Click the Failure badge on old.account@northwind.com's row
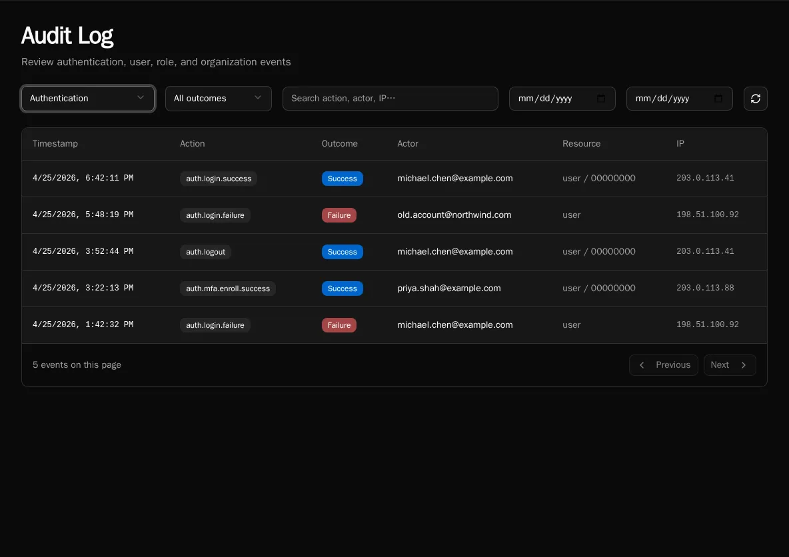The height and width of the screenshot is (557, 789). click(339, 215)
